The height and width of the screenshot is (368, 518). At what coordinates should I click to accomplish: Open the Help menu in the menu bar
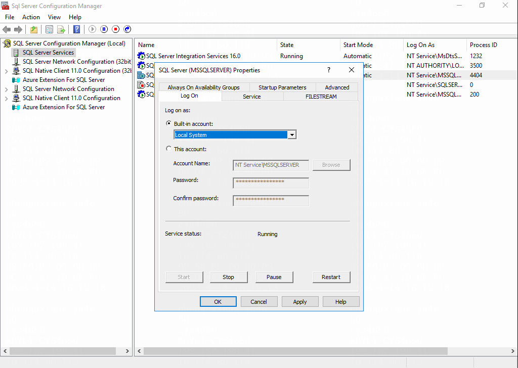click(75, 17)
